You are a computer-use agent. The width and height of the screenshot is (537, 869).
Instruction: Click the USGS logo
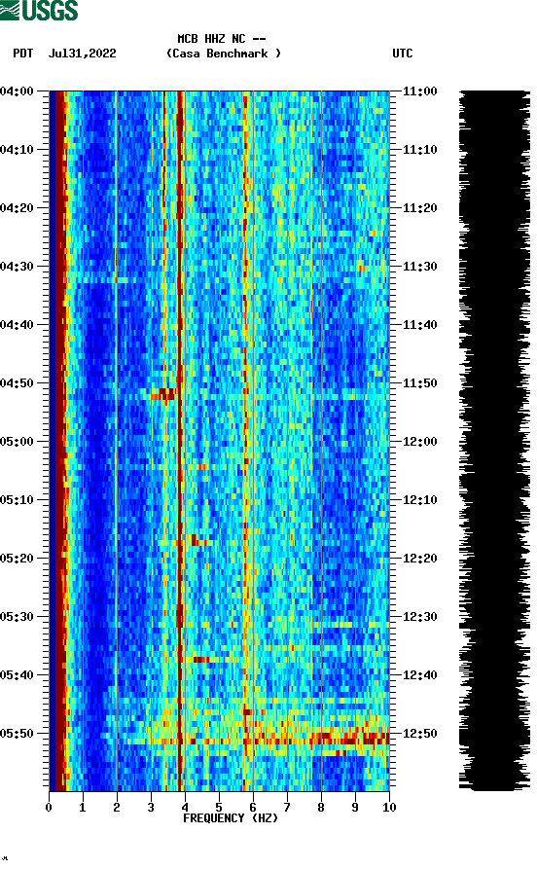39,11
